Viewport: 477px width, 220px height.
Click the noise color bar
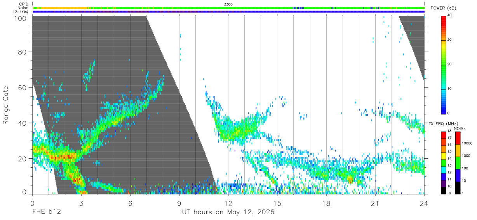point(458,163)
